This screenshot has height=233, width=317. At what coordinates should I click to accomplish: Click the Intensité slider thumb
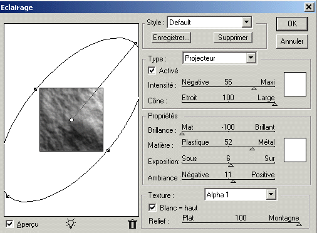point(254,89)
